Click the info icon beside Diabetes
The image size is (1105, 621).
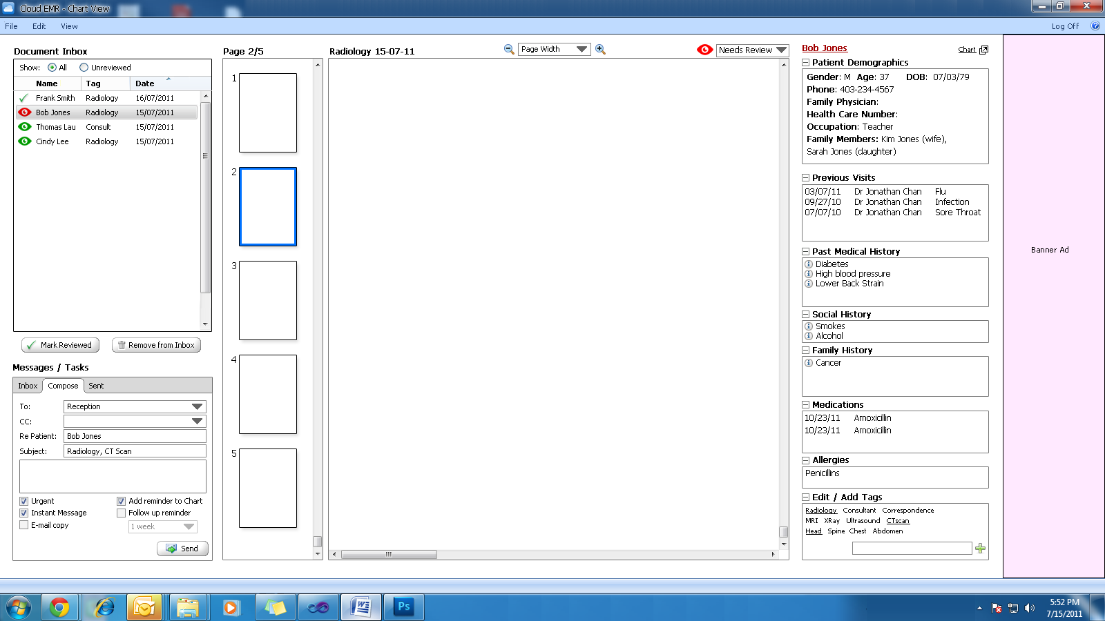[809, 264]
